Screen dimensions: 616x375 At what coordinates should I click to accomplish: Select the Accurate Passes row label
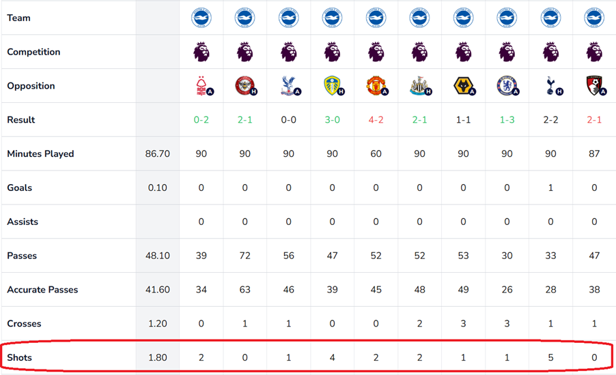click(42, 290)
